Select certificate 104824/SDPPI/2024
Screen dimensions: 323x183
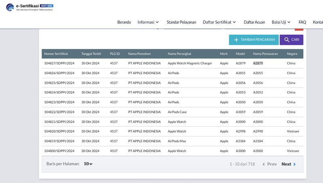(59, 92)
